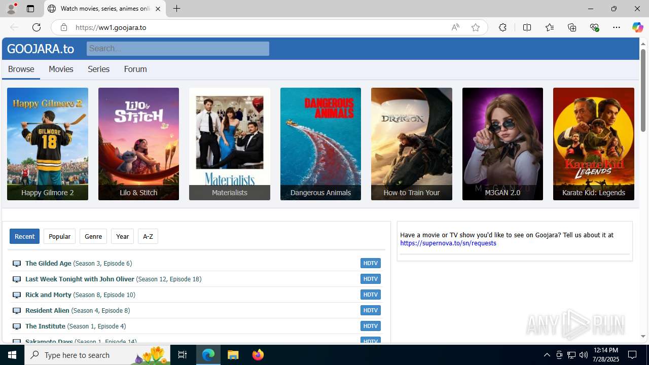Click the page scrollbar up arrow
Screen dimensions: 649x365
pyautogui.click(x=643, y=44)
